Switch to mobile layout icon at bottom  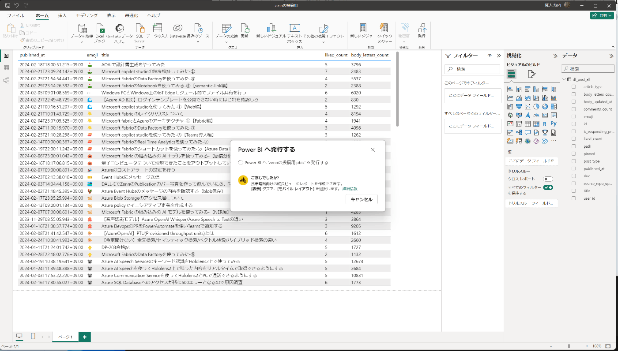(33, 336)
